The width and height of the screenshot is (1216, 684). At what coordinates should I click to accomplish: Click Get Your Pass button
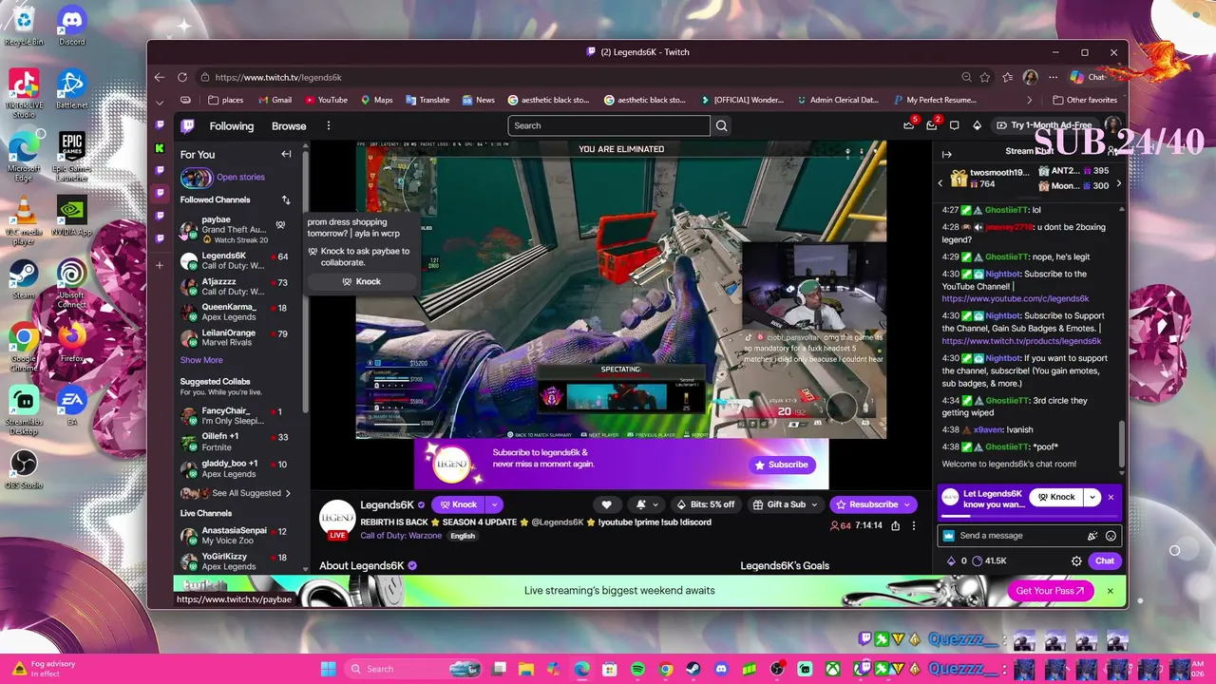tap(1050, 591)
